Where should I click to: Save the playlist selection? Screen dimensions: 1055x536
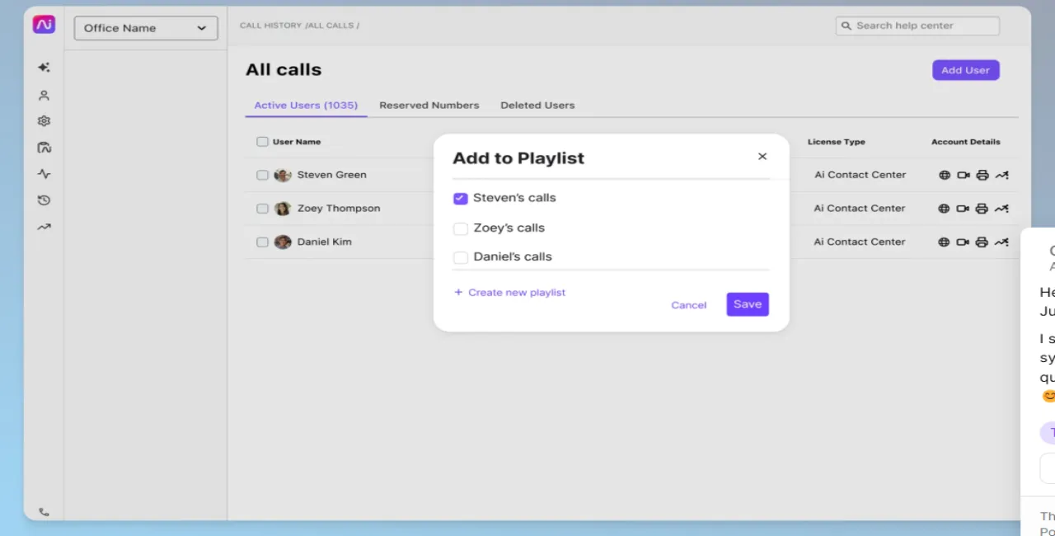[748, 304]
